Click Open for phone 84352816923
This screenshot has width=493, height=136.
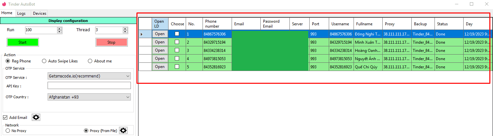pyautogui.click(x=160, y=67)
